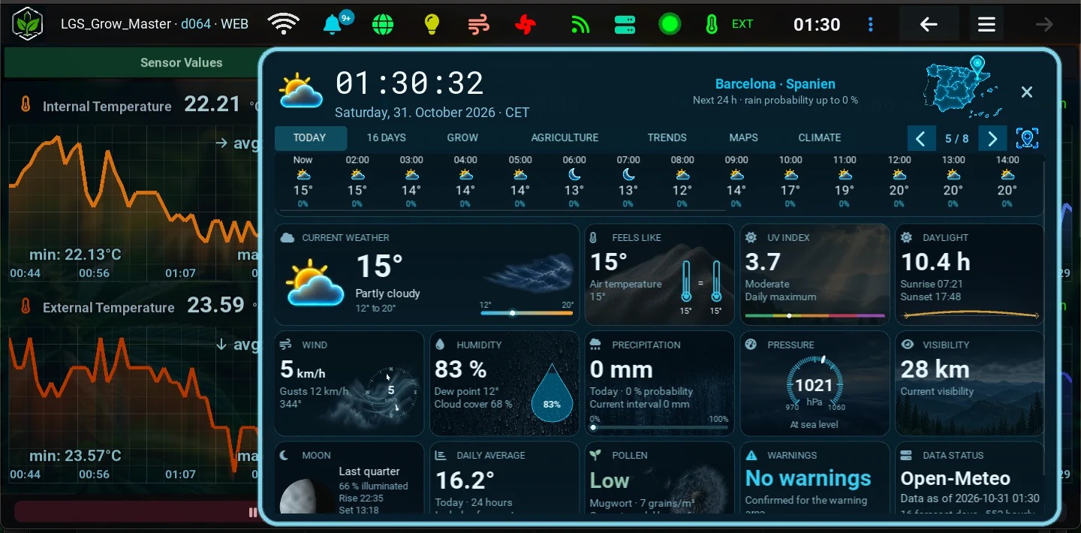Click the Daylight sun icon
The height and width of the screenshot is (533, 1081).
pos(906,238)
